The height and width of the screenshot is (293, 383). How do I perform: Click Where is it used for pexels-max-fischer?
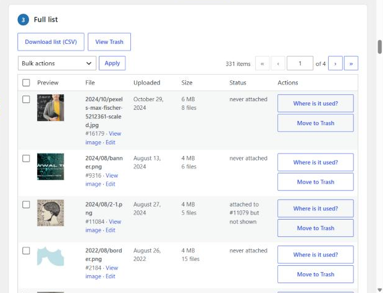316,104
